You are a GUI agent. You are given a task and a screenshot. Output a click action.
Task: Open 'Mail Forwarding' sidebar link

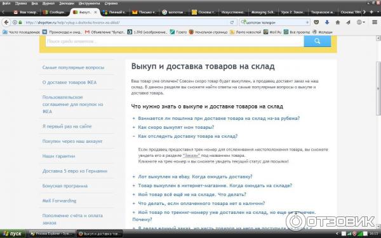click(x=59, y=201)
